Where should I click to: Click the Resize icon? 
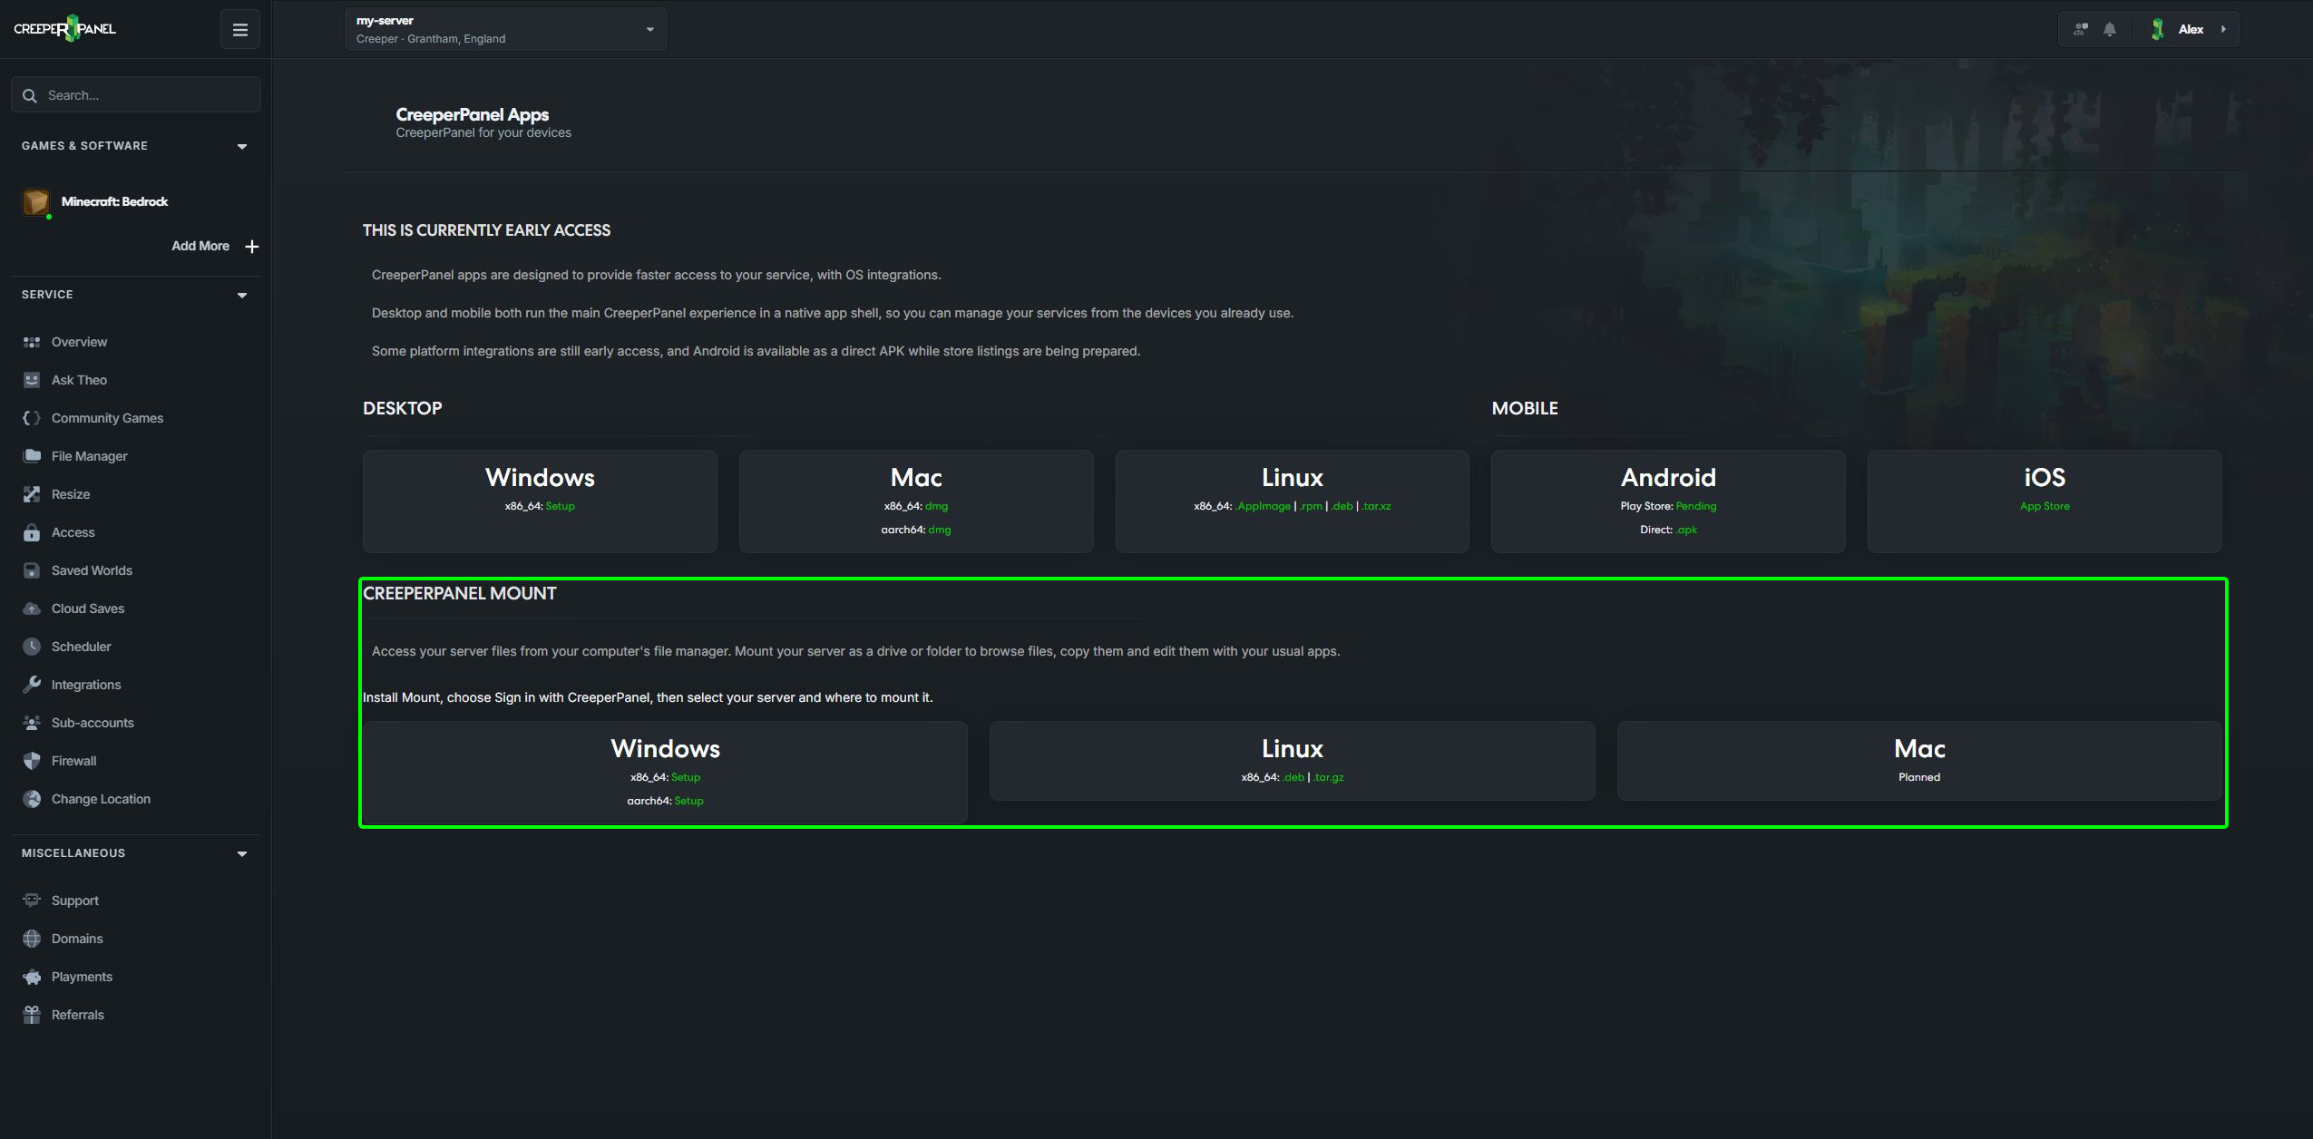click(x=32, y=494)
